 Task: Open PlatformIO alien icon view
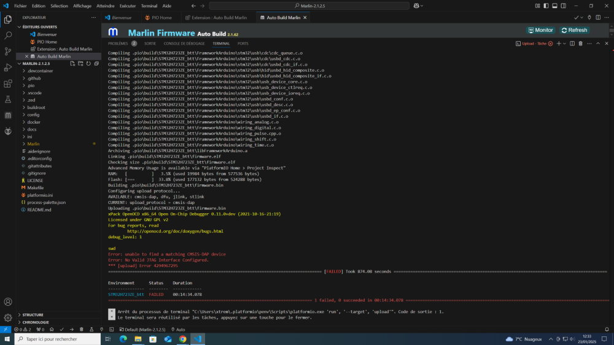(8, 131)
